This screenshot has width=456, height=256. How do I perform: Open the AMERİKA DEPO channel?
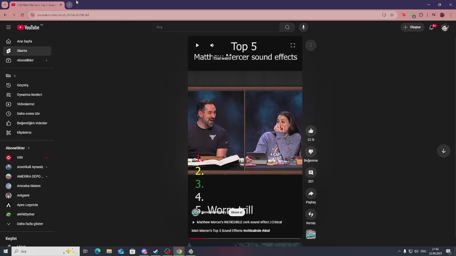(27, 176)
